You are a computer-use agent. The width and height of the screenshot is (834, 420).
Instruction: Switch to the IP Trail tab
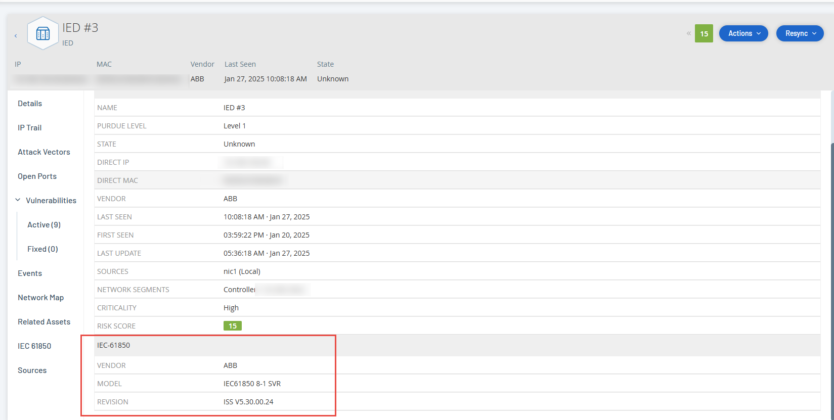point(30,128)
